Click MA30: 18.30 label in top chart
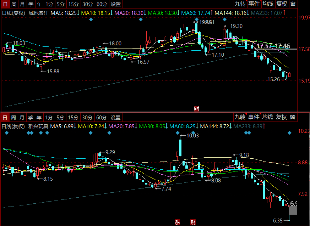 (x=164, y=13)
